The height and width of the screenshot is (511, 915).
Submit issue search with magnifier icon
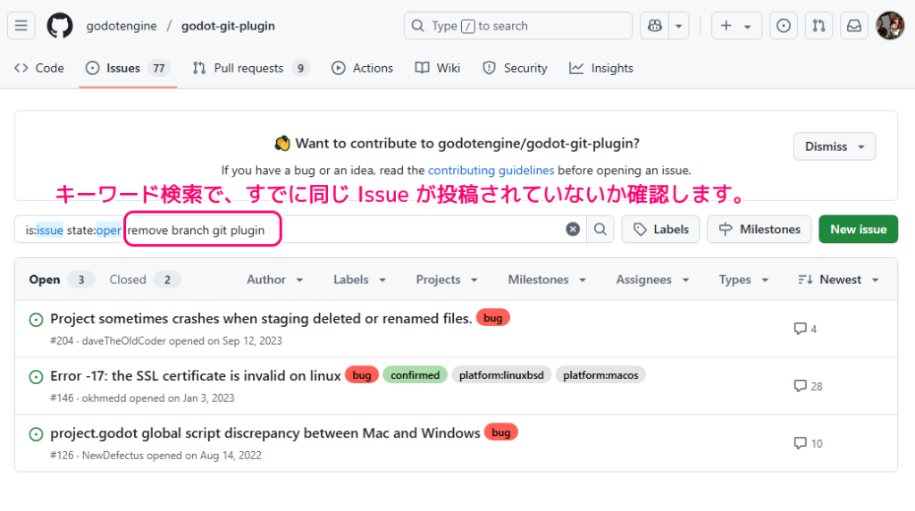600,230
